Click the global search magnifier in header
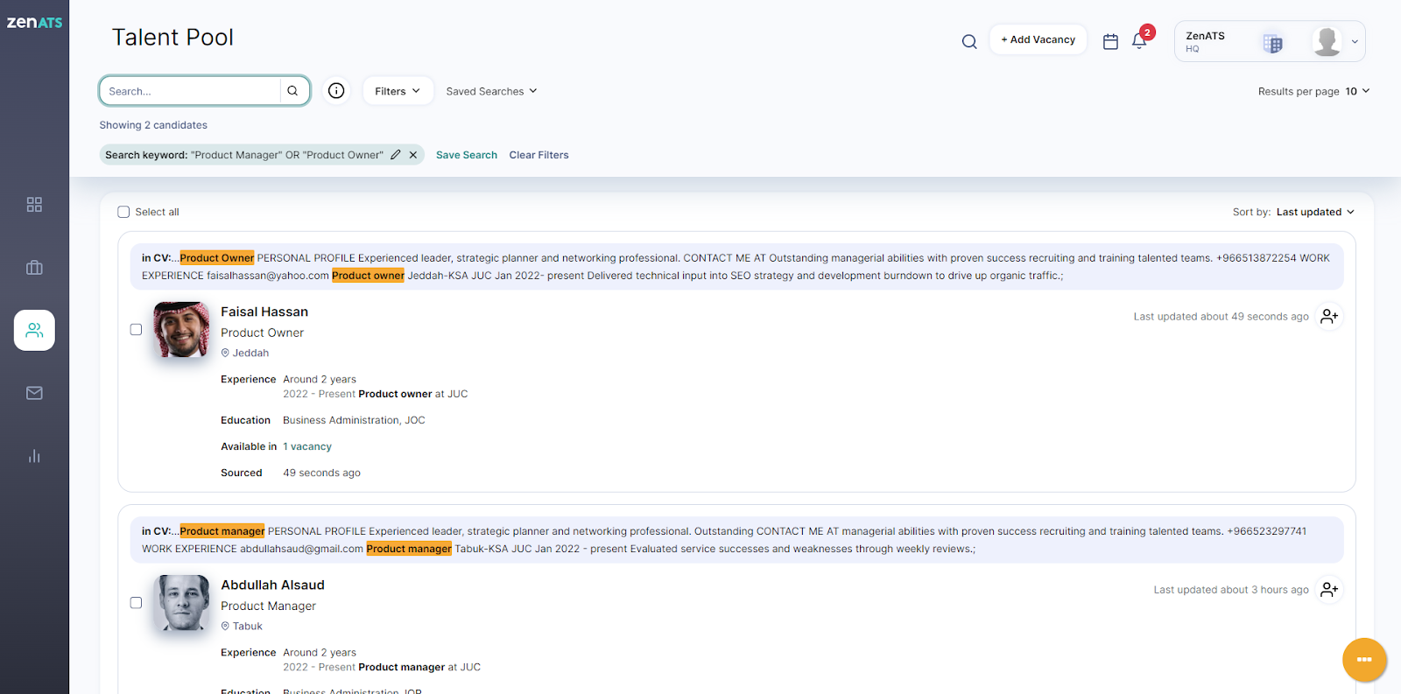 969,41
